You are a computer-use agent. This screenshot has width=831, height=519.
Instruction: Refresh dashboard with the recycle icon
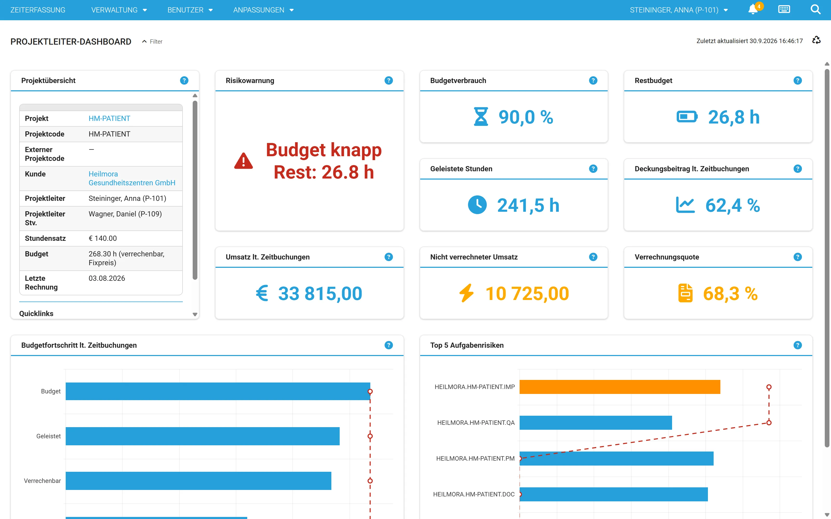point(816,40)
